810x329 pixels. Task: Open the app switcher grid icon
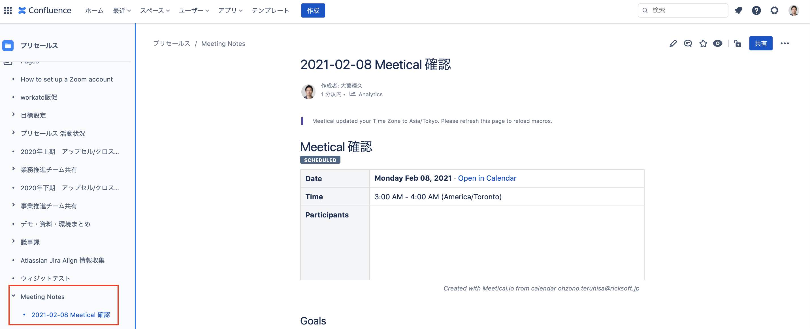8,10
